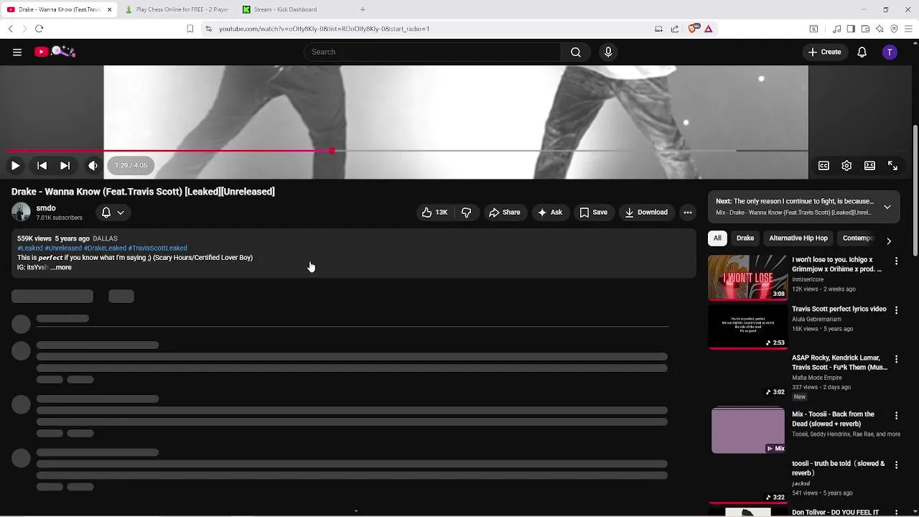Open the YouTube guide hamburger menu
919x517 pixels.
click(x=17, y=52)
